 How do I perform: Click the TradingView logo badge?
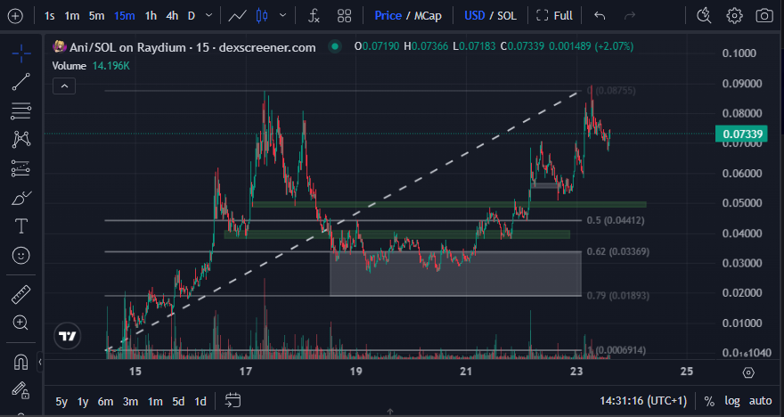tap(68, 336)
